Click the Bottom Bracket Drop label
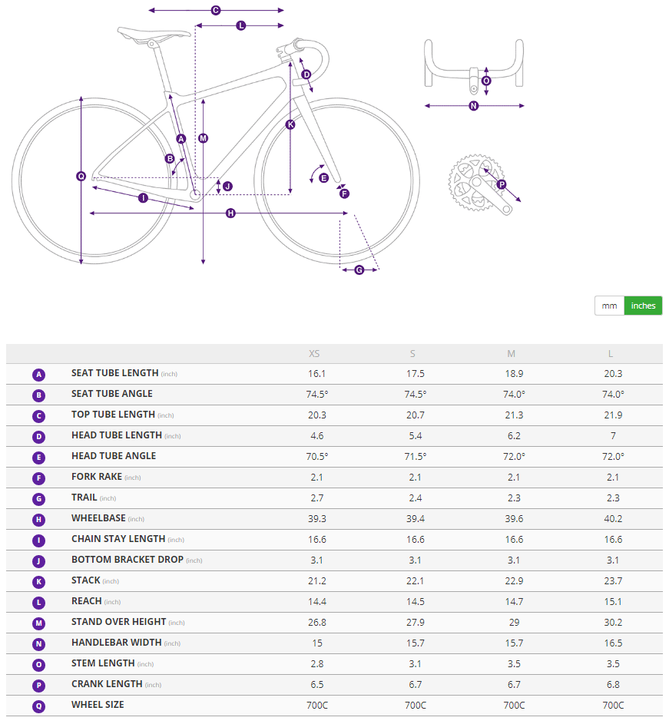Viewport: 669px width, 724px height. click(127, 560)
